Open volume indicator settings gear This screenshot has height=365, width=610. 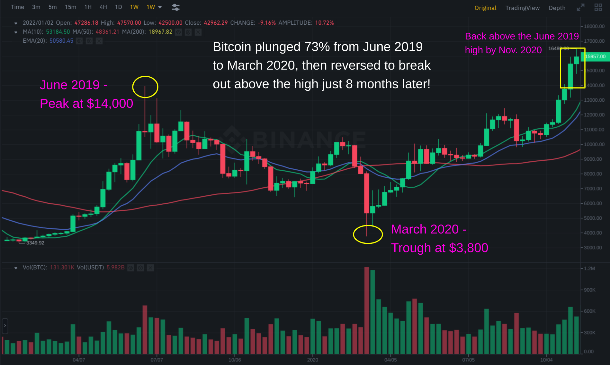click(140, 268)
